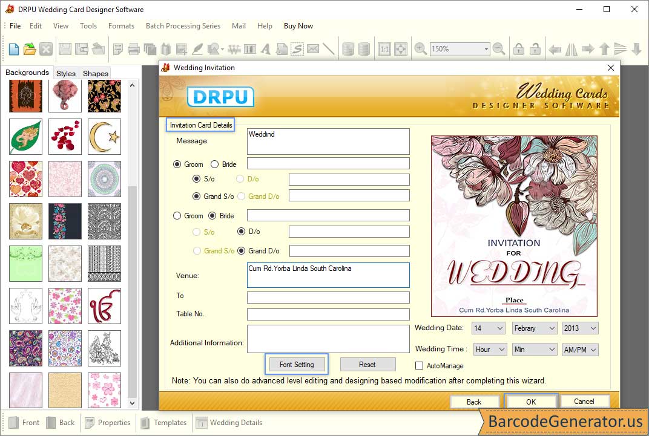Click OK in Wedding Invitation dialog
Viewport: 649px width, 436px height.
click(531, 402)
